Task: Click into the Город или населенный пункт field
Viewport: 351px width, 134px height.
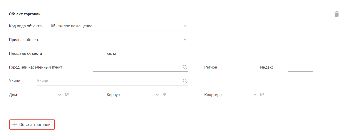Action: click(137, 68)
